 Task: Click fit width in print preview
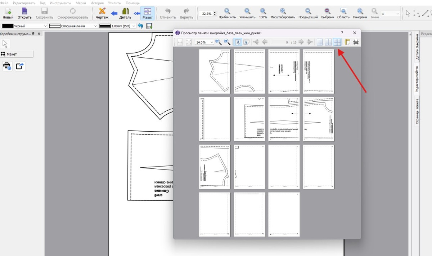[x=180, y=42]
